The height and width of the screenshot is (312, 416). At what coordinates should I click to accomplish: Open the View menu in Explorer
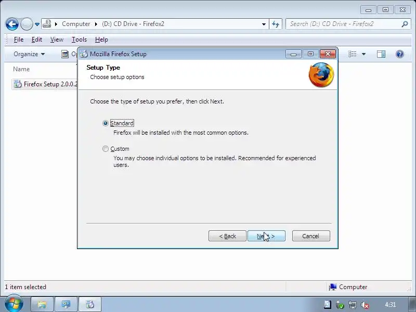(57, 40)
